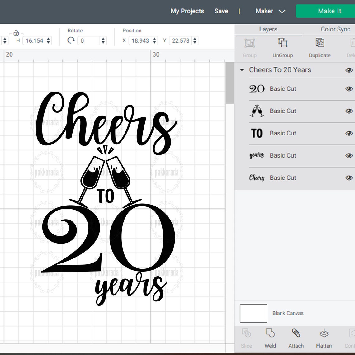Change the Blank Canvas color swatch
Viewport: 355px width, 355px height.
pyautogui.click(x=253, y=313)
